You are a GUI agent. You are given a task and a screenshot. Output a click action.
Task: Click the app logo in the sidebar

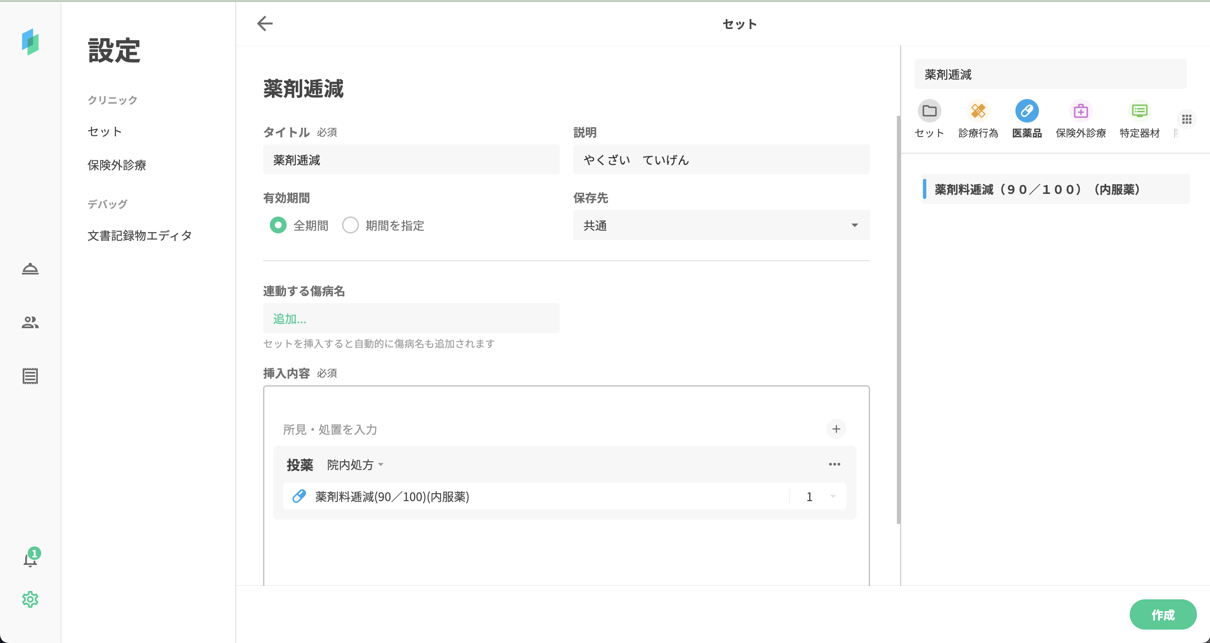(x=30, y=42)
